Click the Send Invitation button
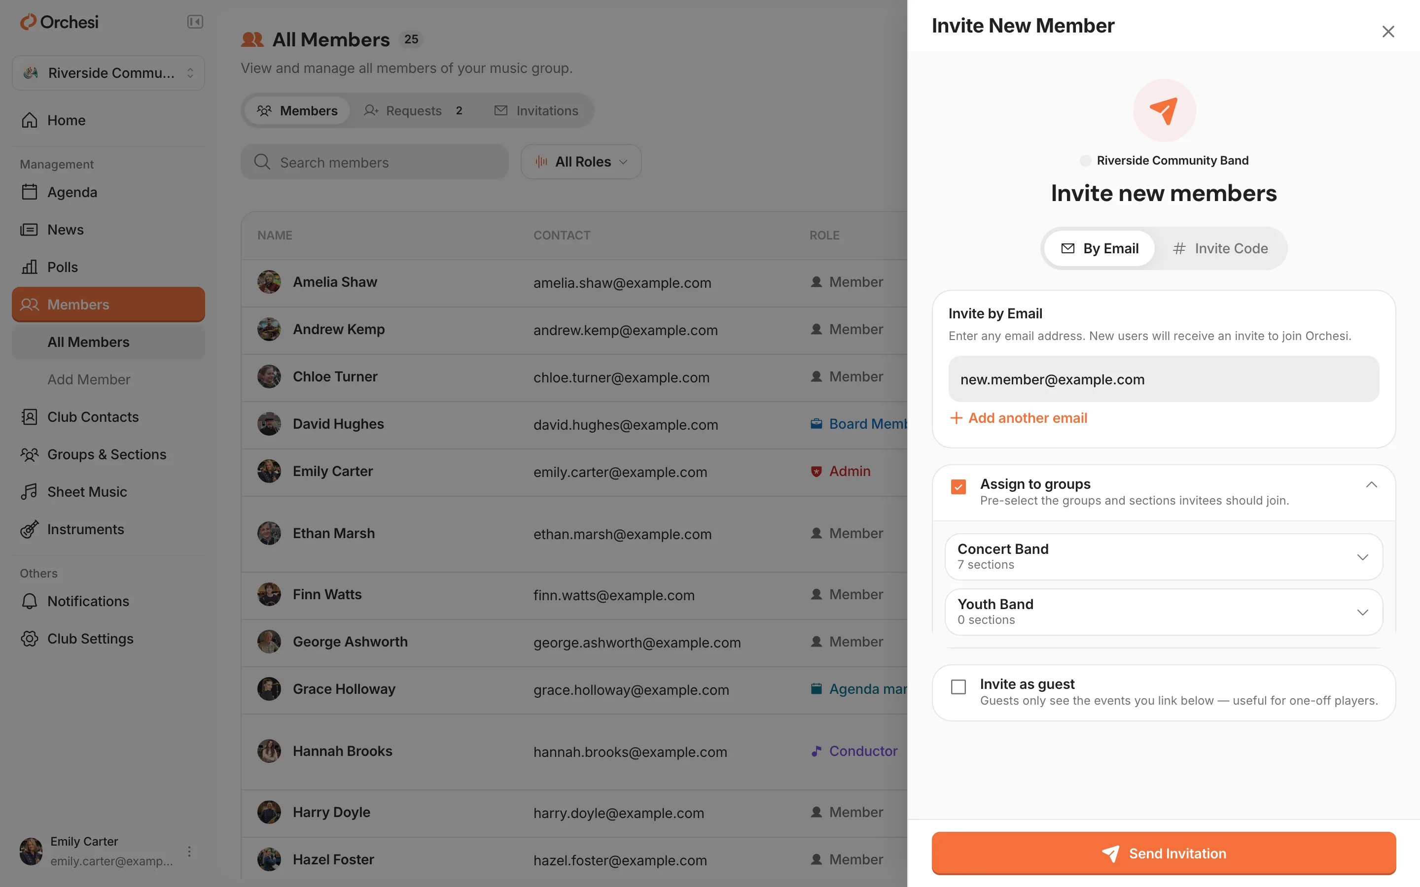The width and height of the screenshot is (1420, 887). [x=1164, y=853]
